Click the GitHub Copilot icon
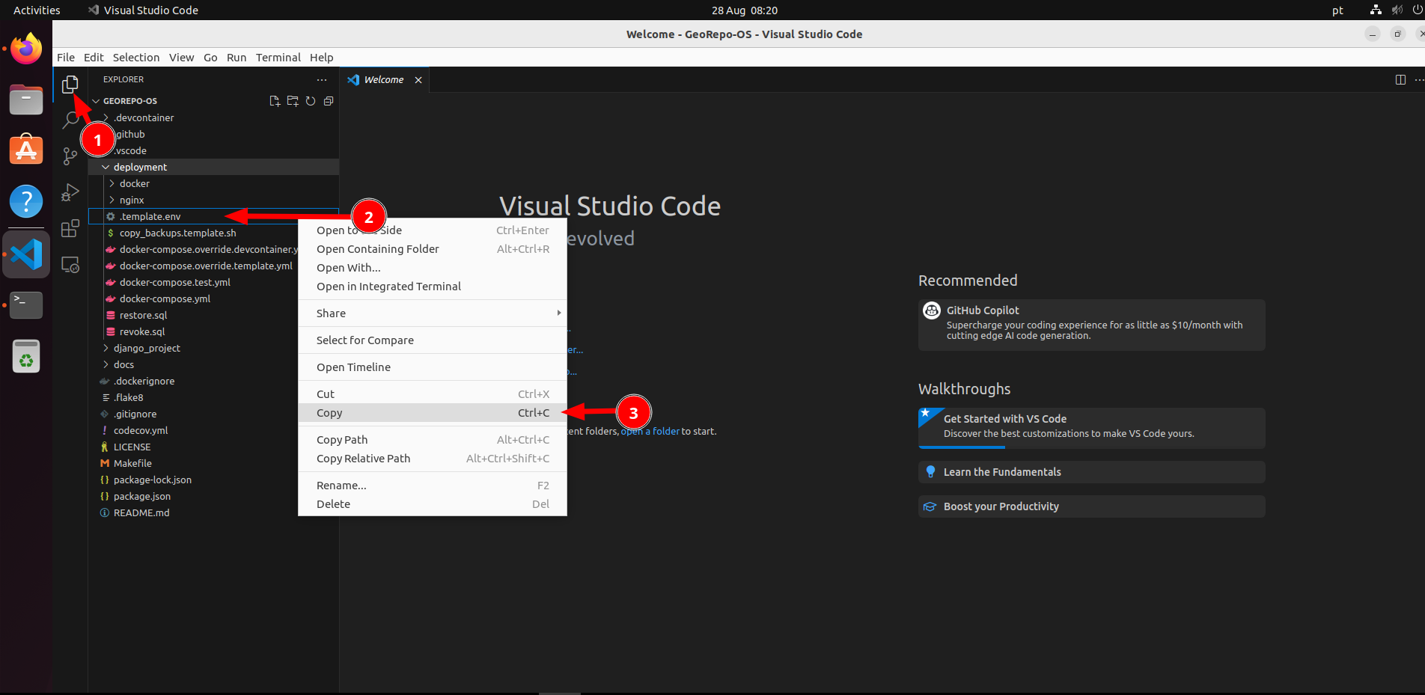The height and width of the screenshot is (695, 1425). (x=932, y=310)
